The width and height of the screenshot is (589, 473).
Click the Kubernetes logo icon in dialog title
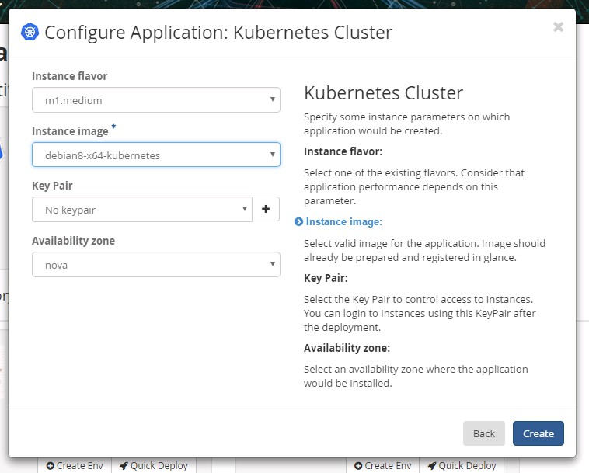30,32
